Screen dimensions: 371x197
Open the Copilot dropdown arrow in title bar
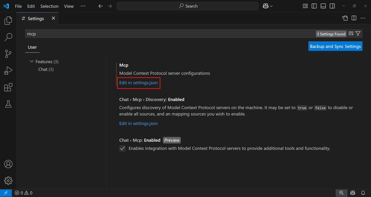[271, 6]
